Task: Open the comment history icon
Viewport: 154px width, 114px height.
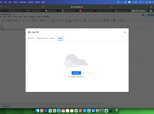Action: (143, 15)
